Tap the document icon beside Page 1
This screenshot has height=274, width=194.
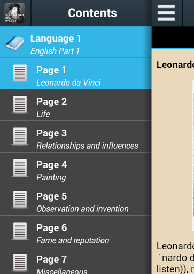[20, 73]
